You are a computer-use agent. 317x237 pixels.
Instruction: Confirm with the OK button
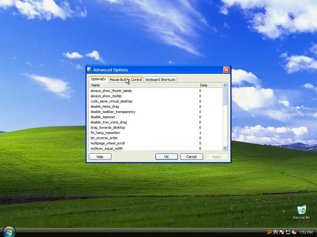(166, 156)
